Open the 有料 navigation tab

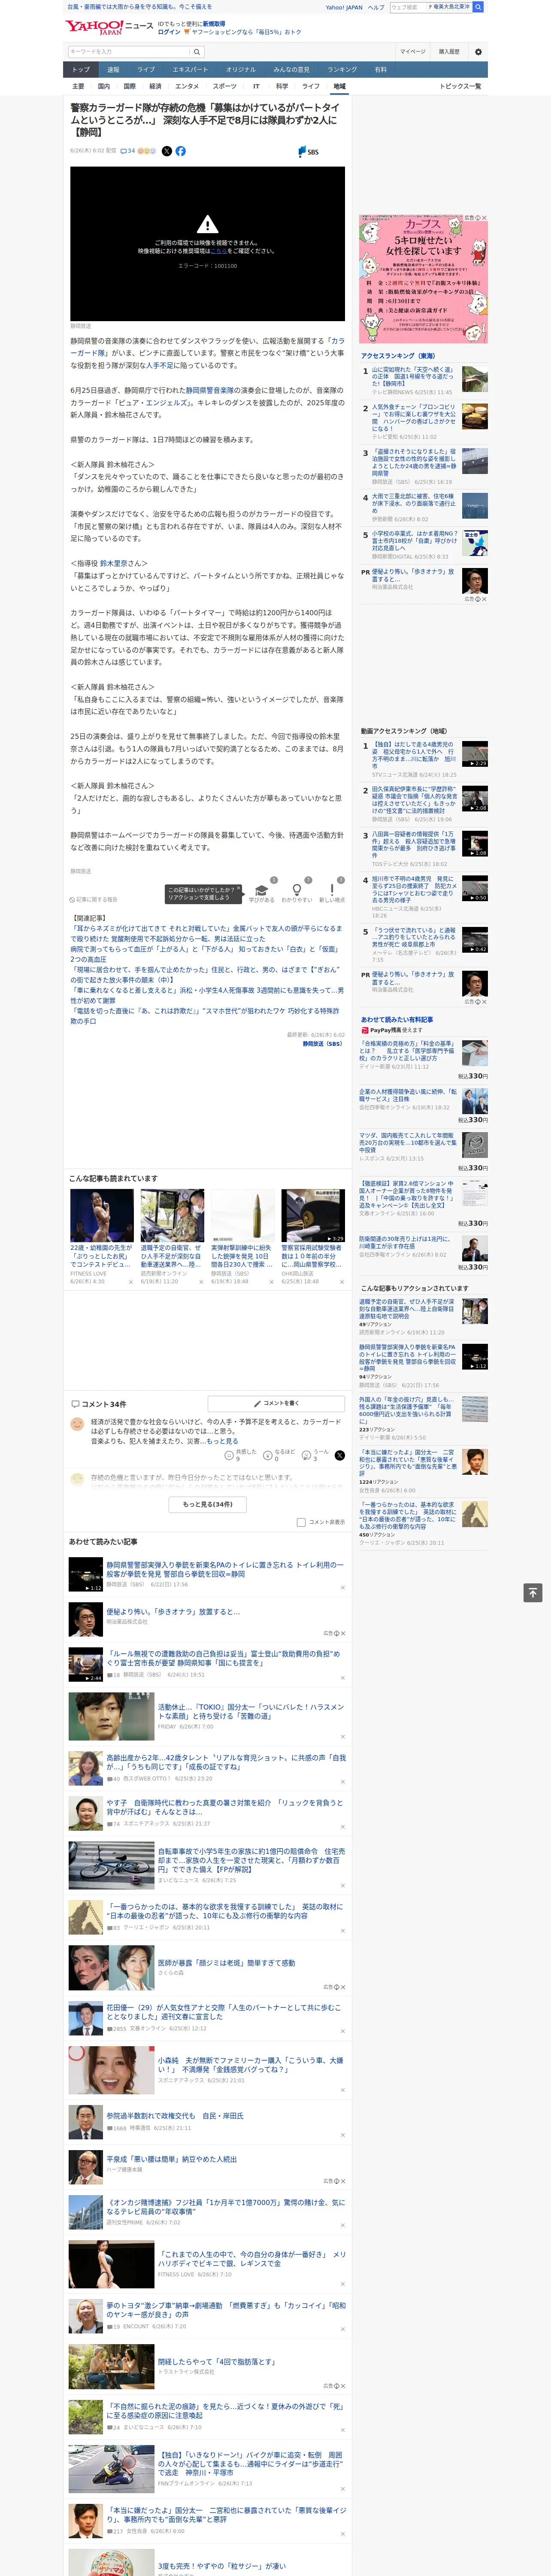click(380, 70)
